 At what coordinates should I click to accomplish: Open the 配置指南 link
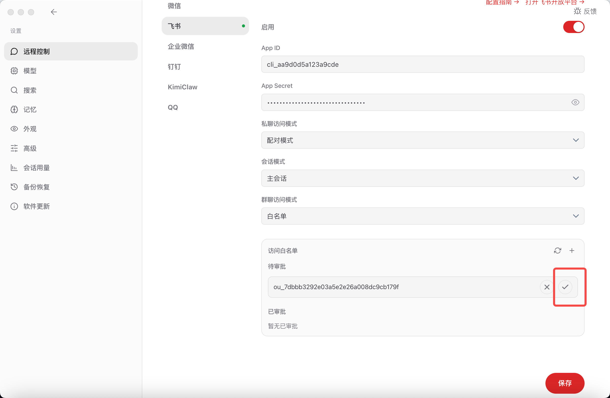coord(502,2)
